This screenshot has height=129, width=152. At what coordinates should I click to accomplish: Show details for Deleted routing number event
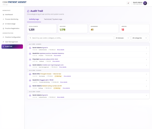[66, 88]
